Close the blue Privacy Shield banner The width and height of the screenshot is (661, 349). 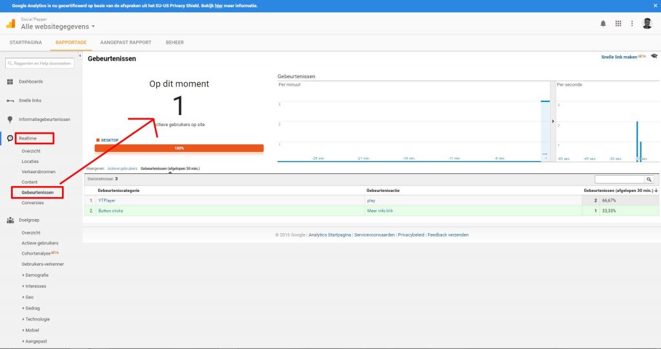655,5
